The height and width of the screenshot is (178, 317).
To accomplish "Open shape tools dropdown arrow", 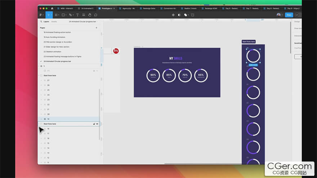I will coord(66,15).
